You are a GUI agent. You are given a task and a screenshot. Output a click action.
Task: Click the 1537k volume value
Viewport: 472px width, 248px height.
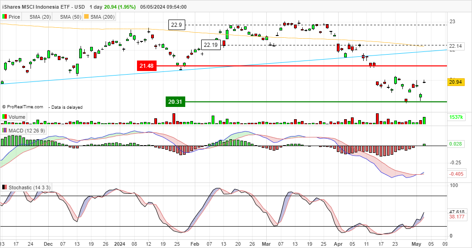click(456, 117)
